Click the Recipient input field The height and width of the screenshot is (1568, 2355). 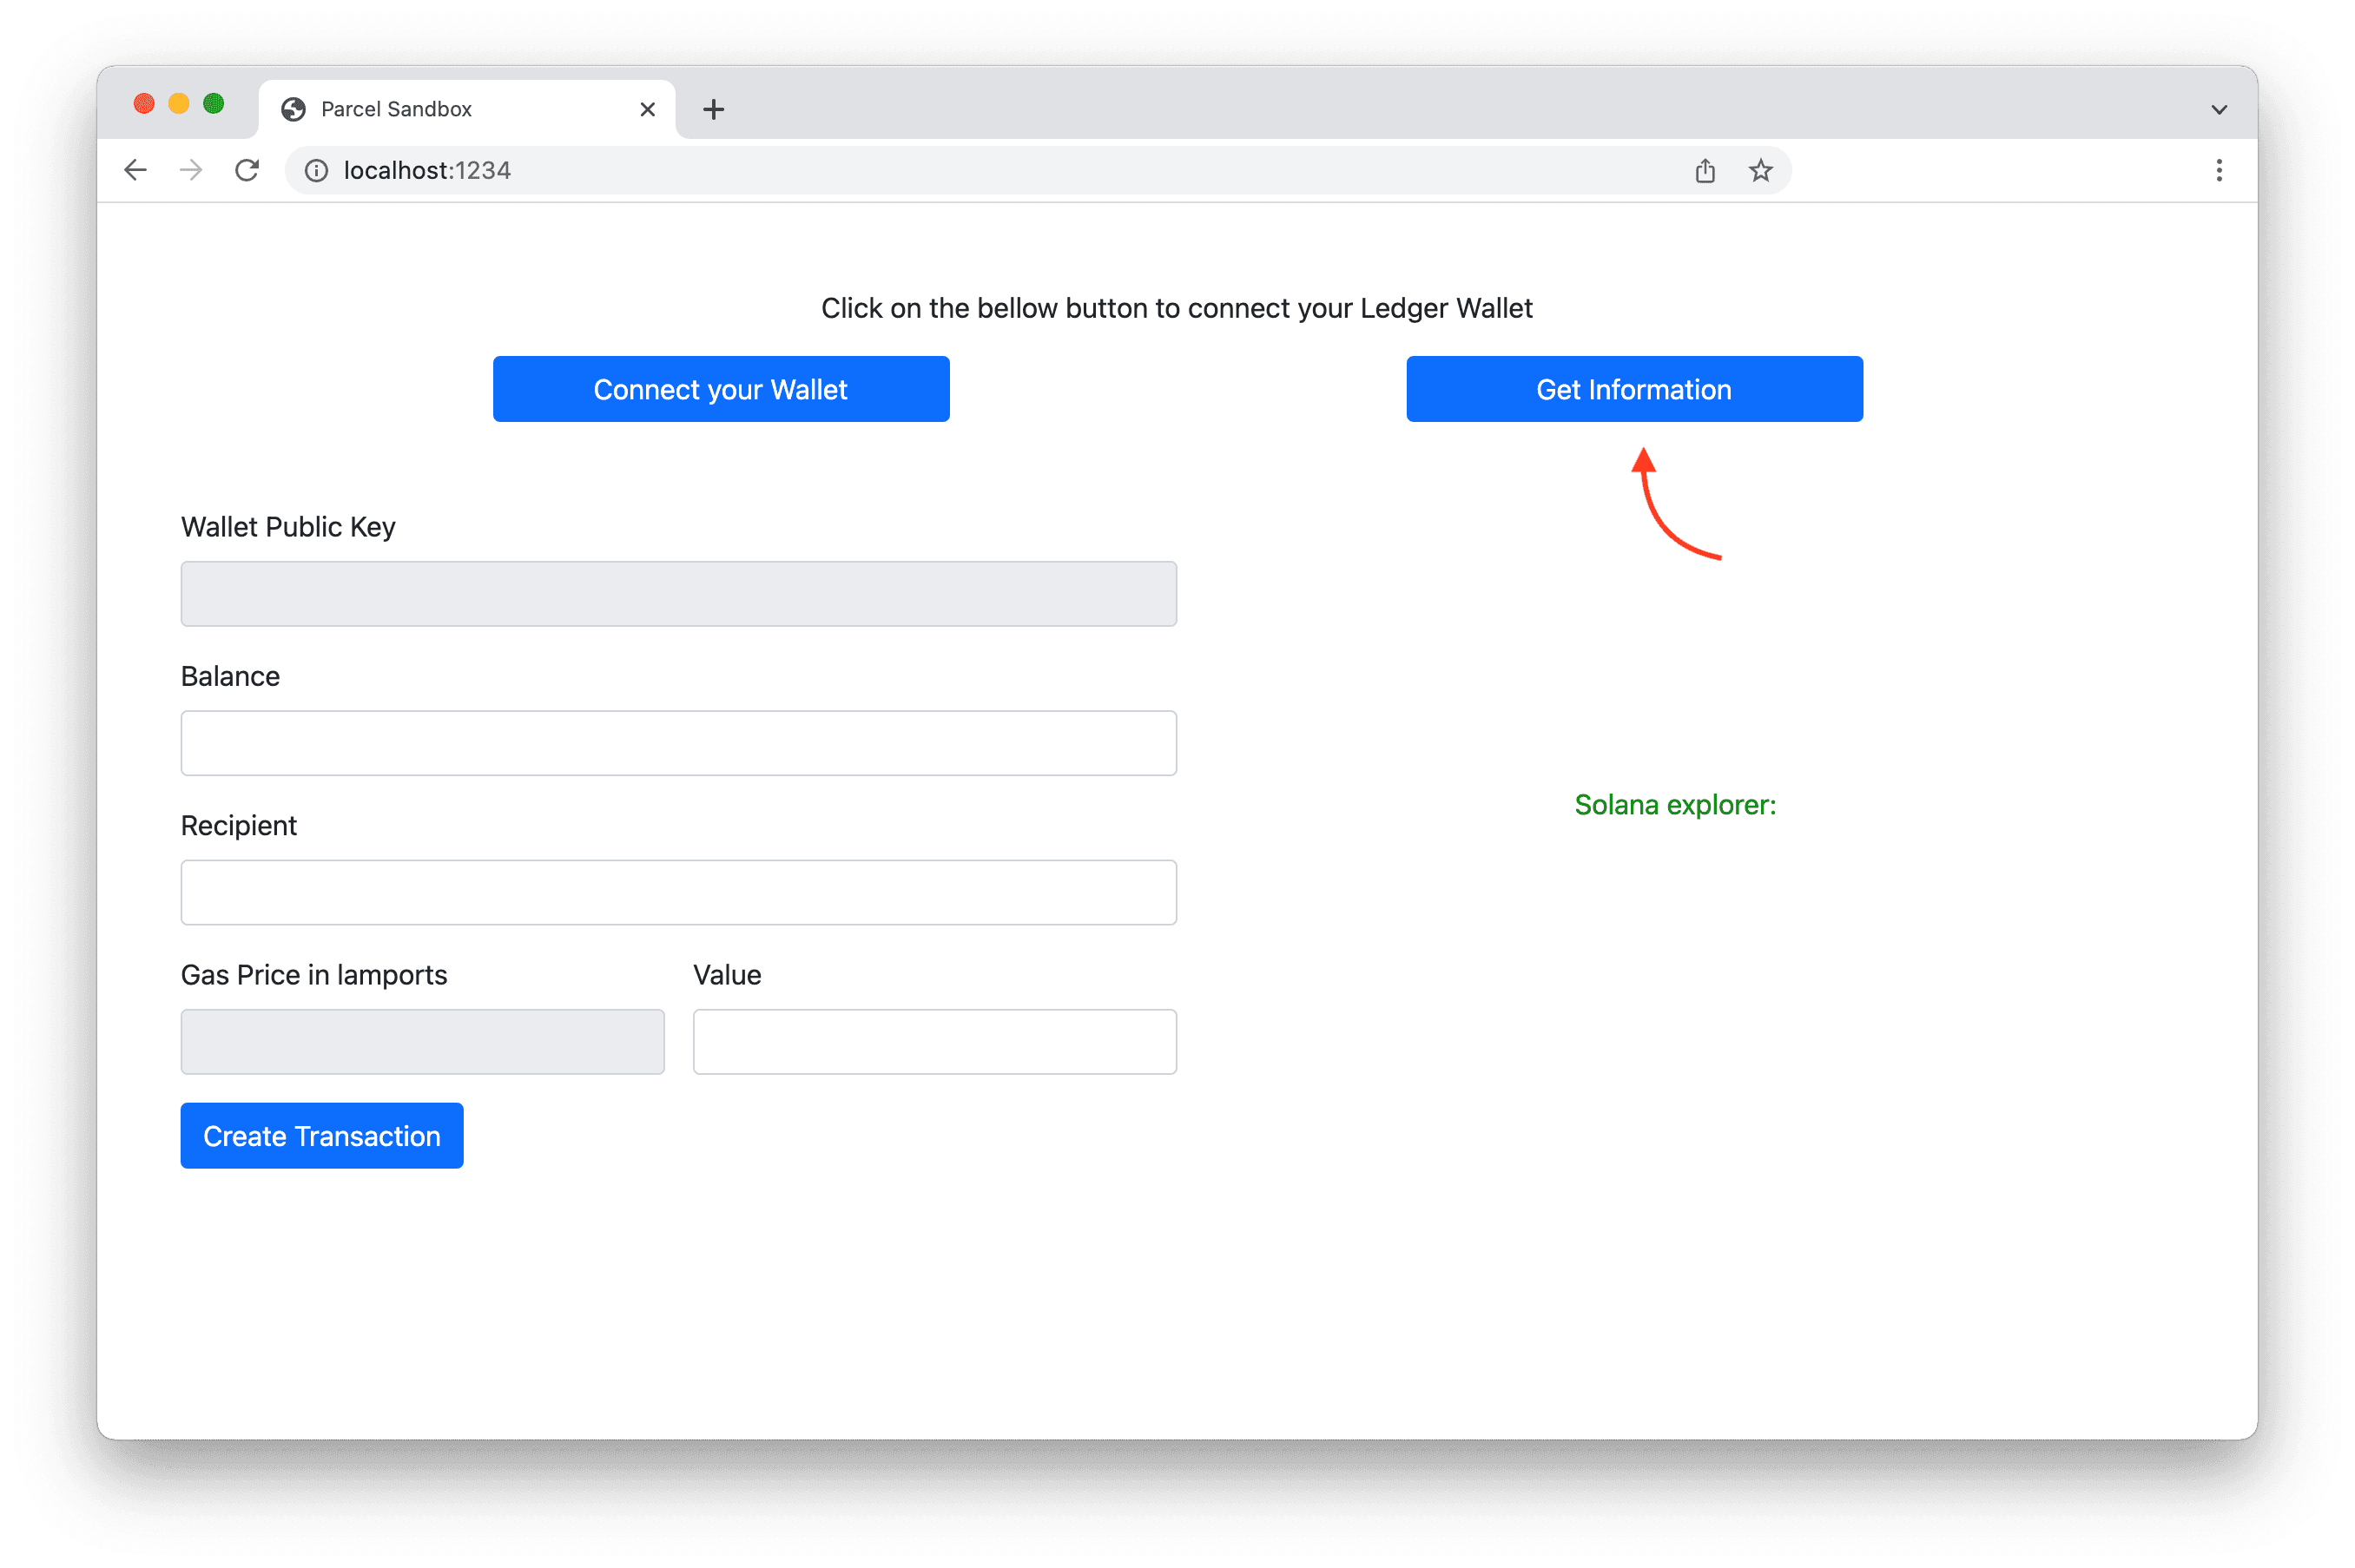pyautogui.click(x=679, y=893)
